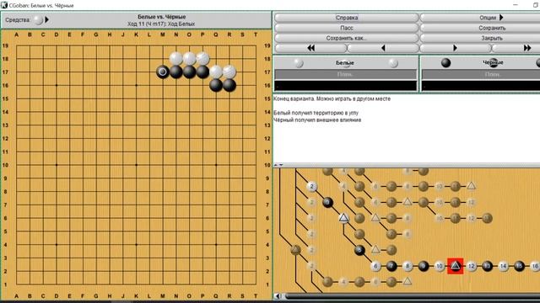Click the black stone at O17
Image resolution: width=540 pixels, height=303 pixels.
point(189,72)
